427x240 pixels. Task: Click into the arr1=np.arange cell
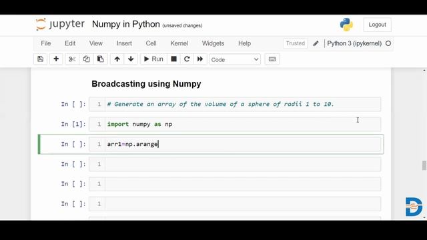tap(235, 144)
